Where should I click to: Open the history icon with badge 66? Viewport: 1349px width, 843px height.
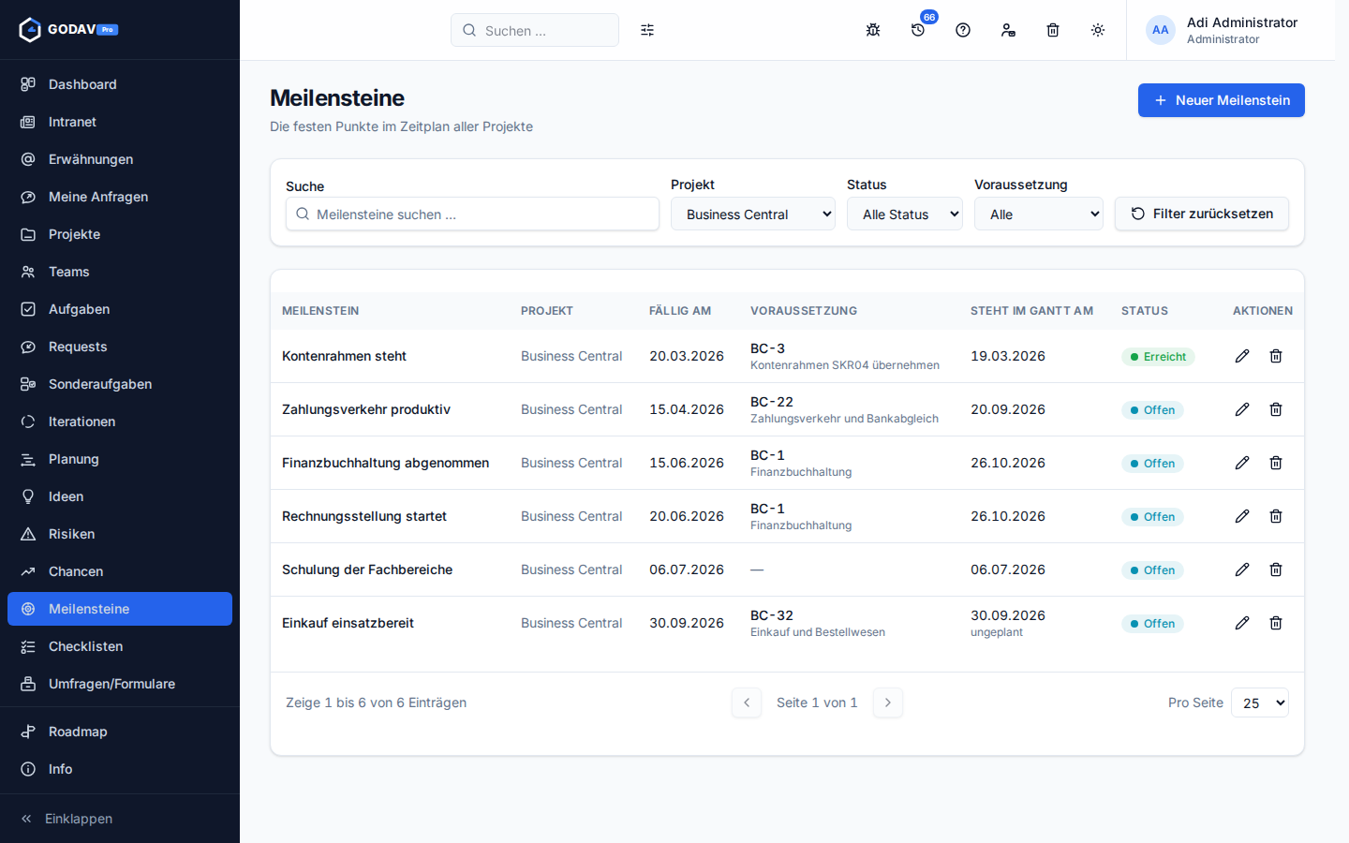(x=918, y=30)
